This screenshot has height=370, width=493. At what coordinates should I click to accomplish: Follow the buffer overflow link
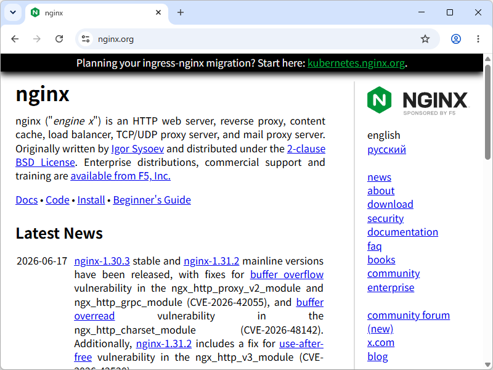(x=287, y=274)
